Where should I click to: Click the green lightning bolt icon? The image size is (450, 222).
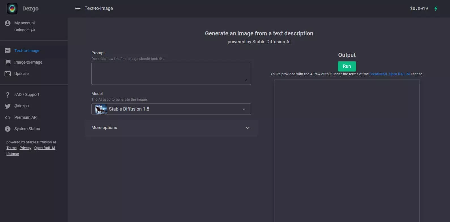click(436, 8)
